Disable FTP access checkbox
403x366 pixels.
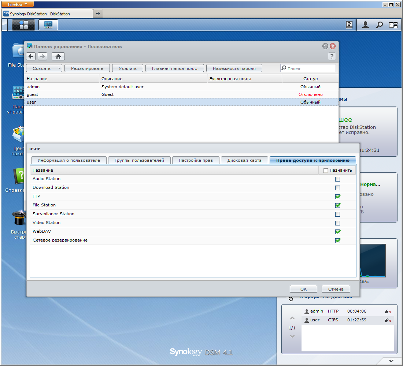tap(338, 197)
